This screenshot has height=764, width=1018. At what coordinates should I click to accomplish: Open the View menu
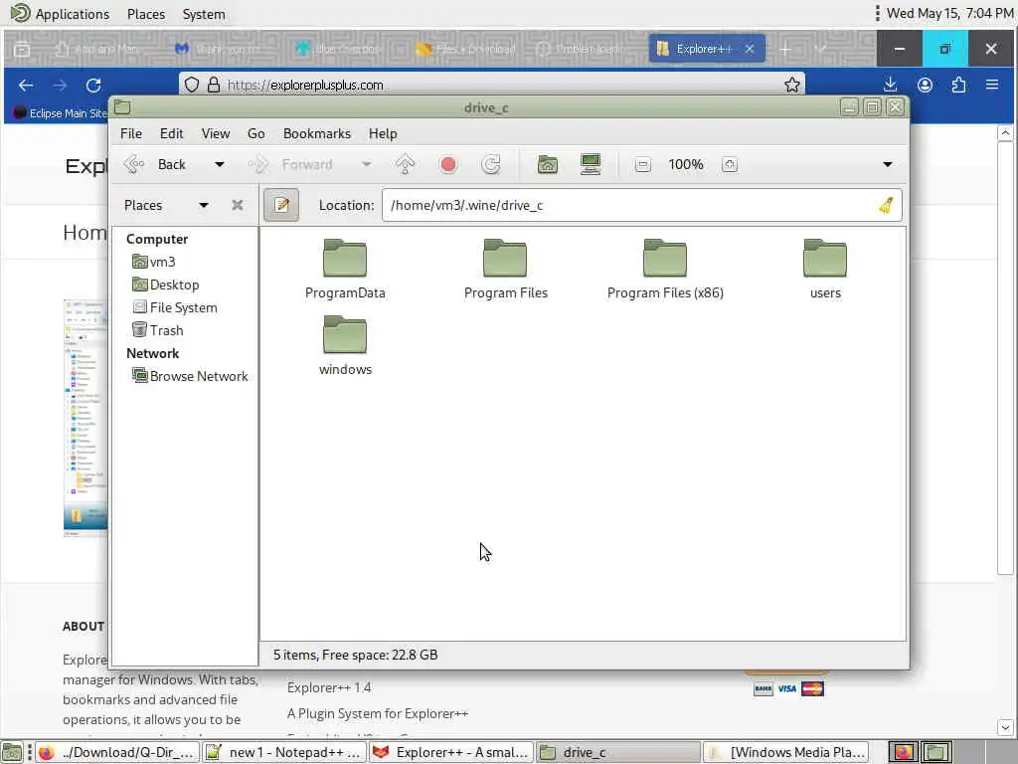[216, 133]
